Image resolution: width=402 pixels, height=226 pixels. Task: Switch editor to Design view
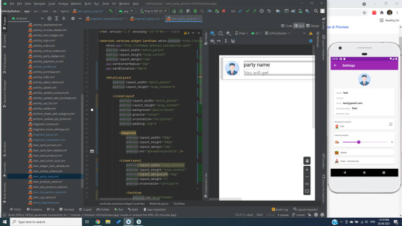[x=313, y=25]
